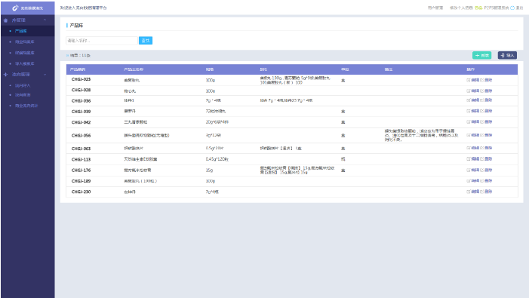The height and width of the screenshot is (298, 529).
Task: Click the home icon beside 库管理
Action: click(x=5, y=20)
